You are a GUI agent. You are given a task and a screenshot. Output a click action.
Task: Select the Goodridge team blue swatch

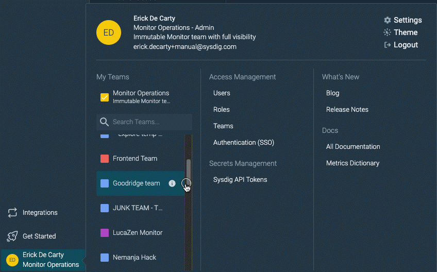pos(105,183)
